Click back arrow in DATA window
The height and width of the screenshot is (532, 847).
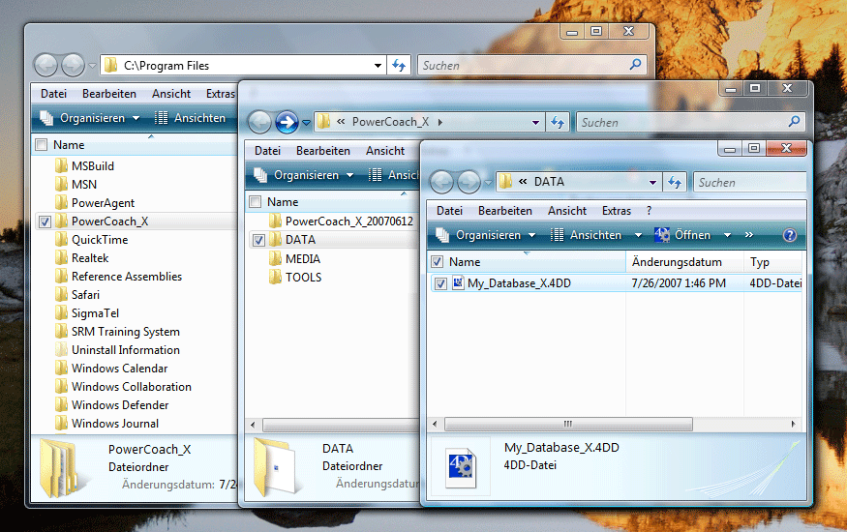pos(441,183)
